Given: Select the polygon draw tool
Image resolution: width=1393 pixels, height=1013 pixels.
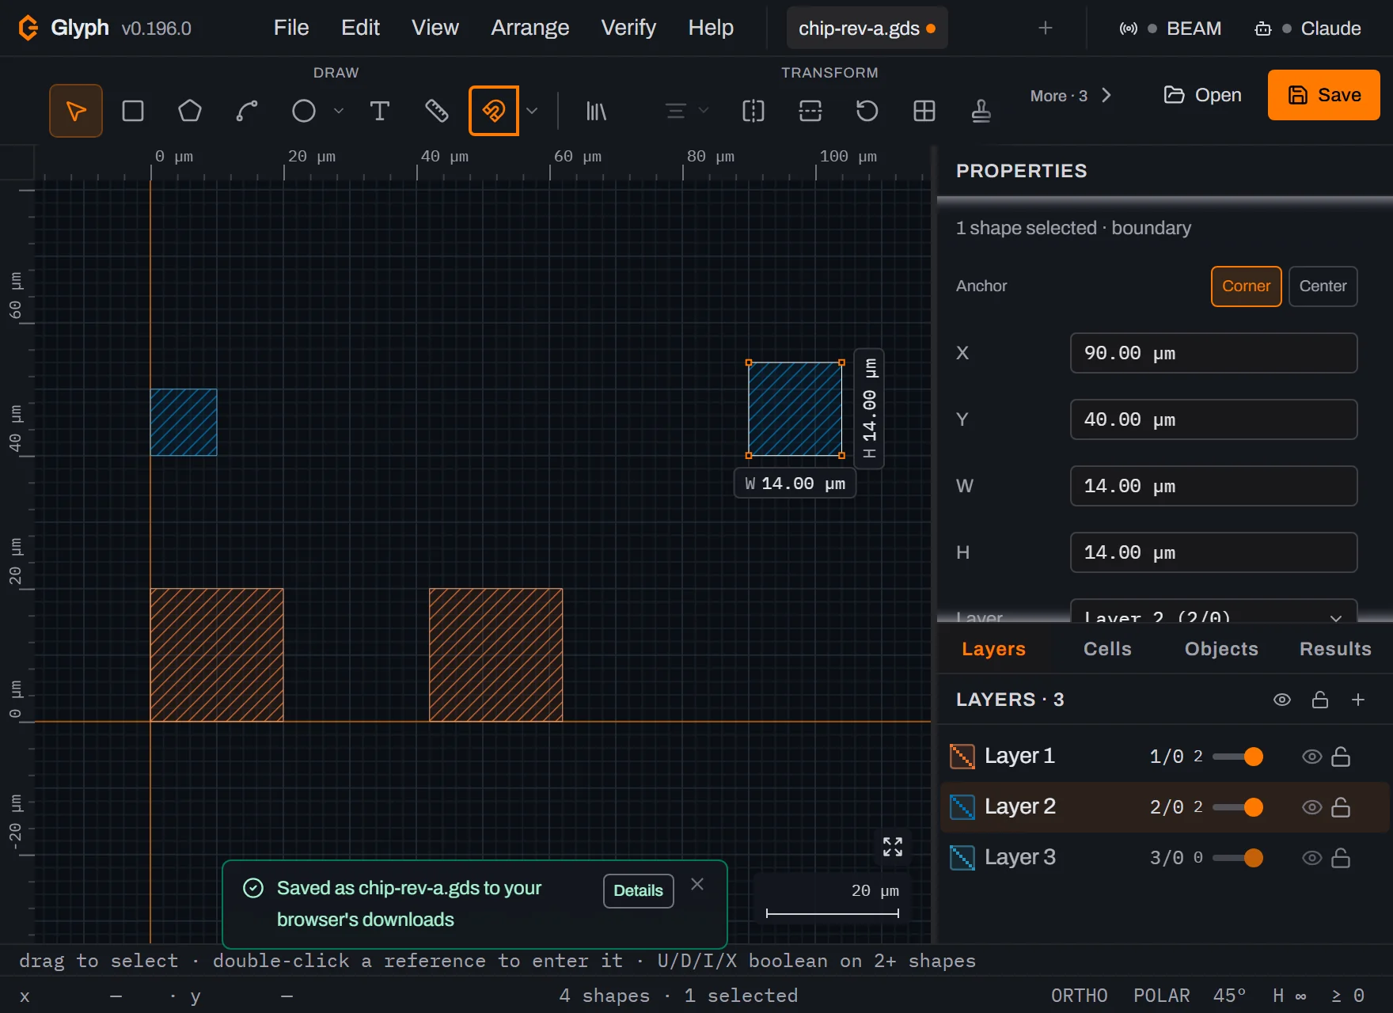Looking at the screenshot, I should point(190,111).
